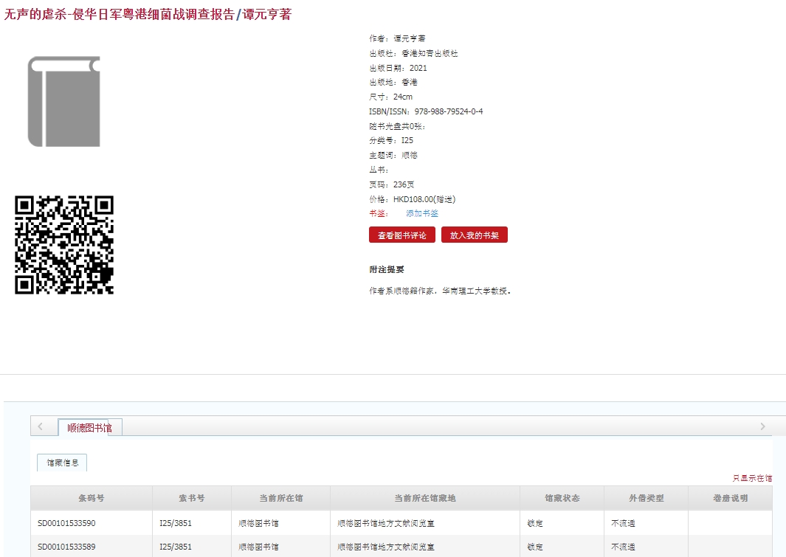Click the 附注提要 heading

point(387,269)
